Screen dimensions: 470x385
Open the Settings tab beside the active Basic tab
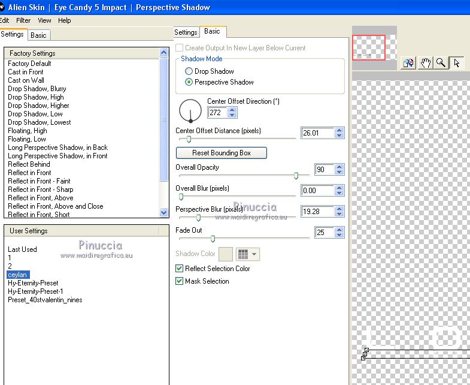[x=186, y=32]
